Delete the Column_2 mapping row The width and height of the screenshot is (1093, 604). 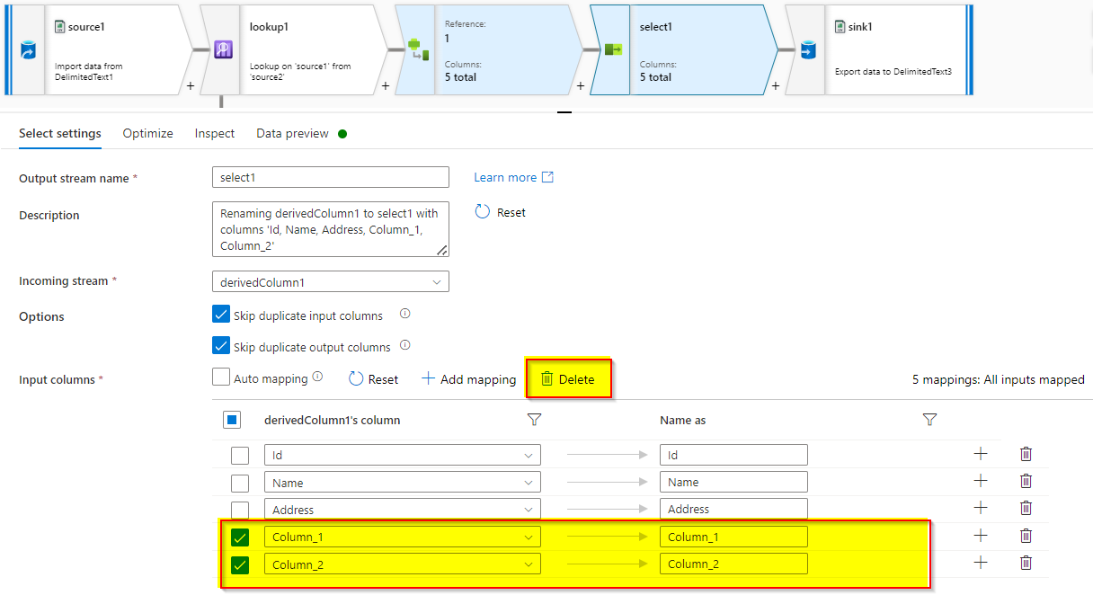1026,563
